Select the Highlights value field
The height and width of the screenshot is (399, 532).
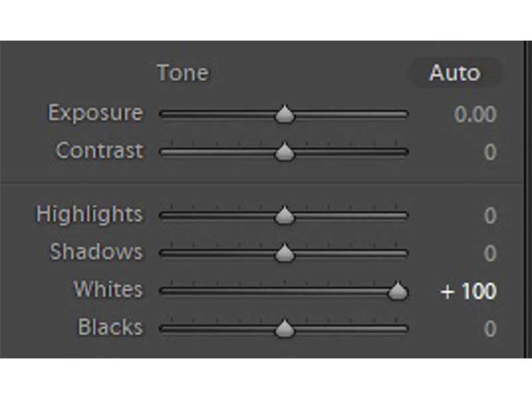(489, 215)
